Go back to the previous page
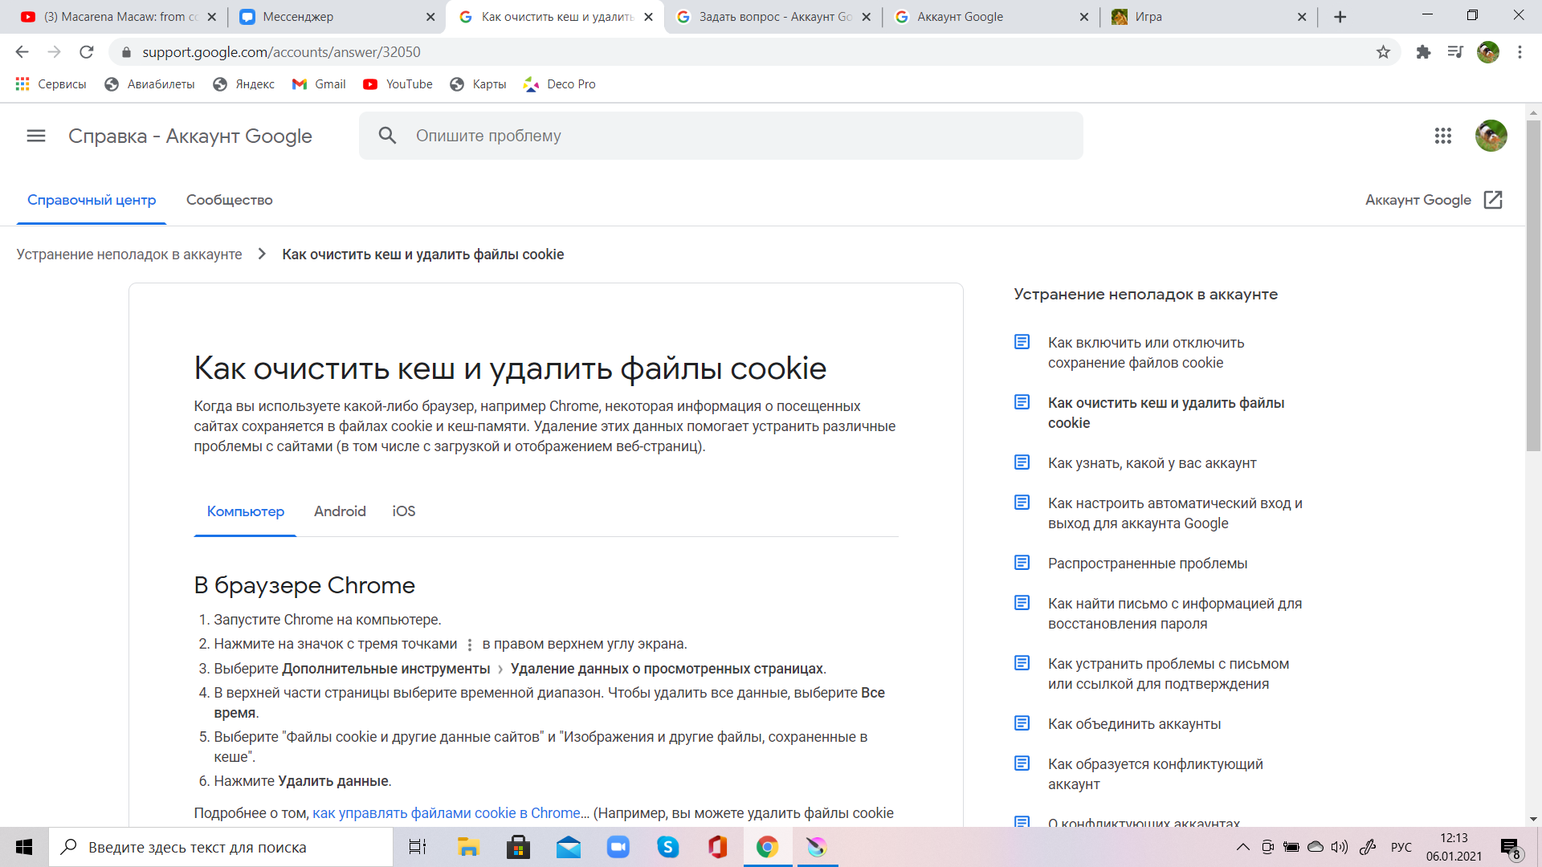This screenshot has width=1542, height=867. [22, 52]
